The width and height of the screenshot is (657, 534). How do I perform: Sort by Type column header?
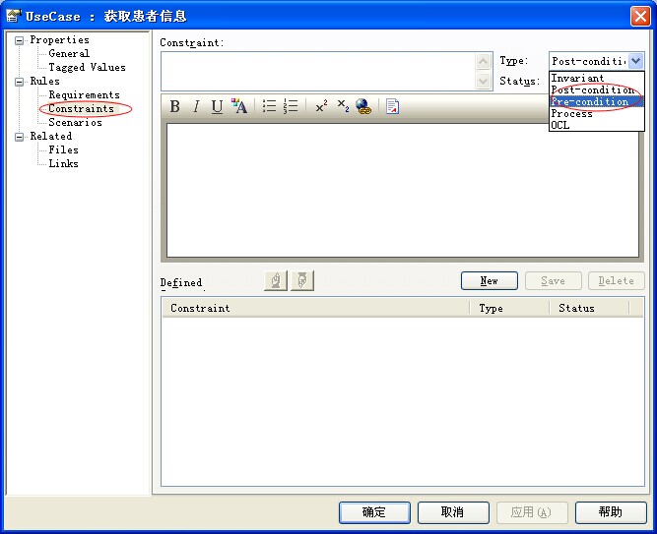tap(509, 308)
